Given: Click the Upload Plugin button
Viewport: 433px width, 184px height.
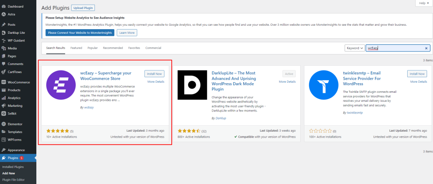Looking at the screenshot, I should (83, 8).
